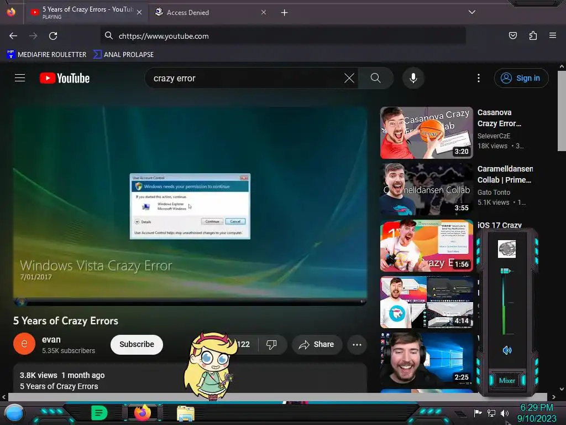The width and height of the screenshot is (566, 425).
Task: Open the green notes app on taskbar
Action: coord(99,413)
